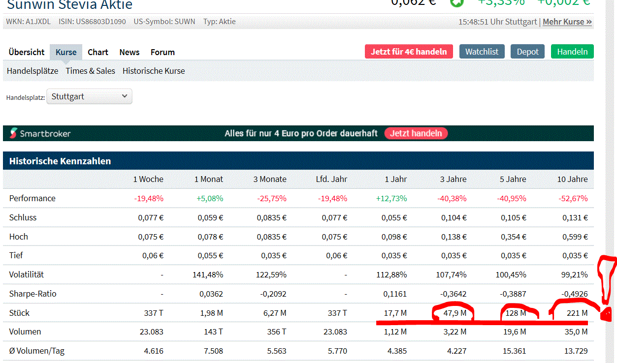The width and height of the screenshot is (617, 363).
Task: Follow the 'Mehr Kurse »' link
Action: 567,22
